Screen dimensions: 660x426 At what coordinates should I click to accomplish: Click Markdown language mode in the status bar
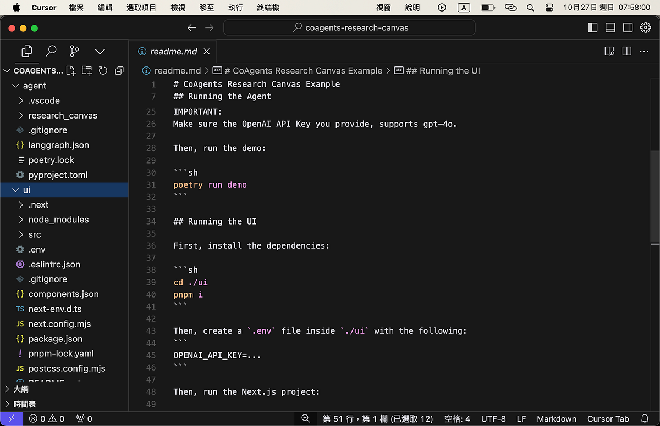click(556, 418)
